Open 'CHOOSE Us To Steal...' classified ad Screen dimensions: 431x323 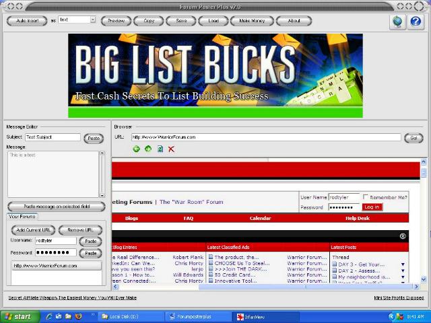(242, 263)
